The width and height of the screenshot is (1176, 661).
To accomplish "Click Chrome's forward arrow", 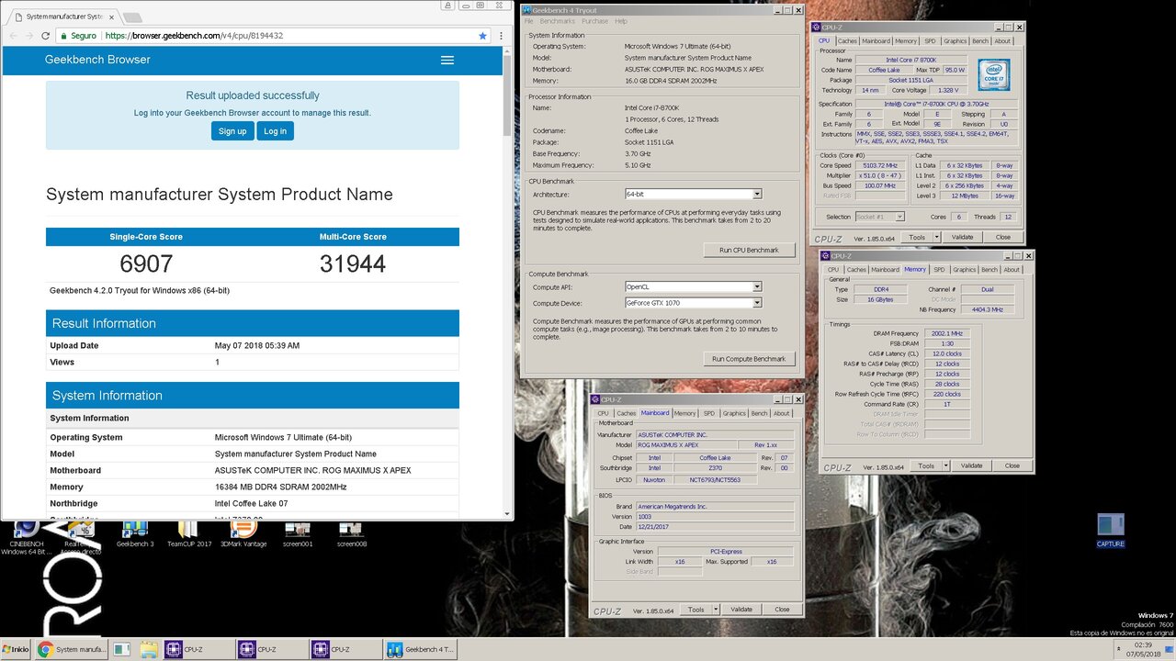I will click(29, 36).
